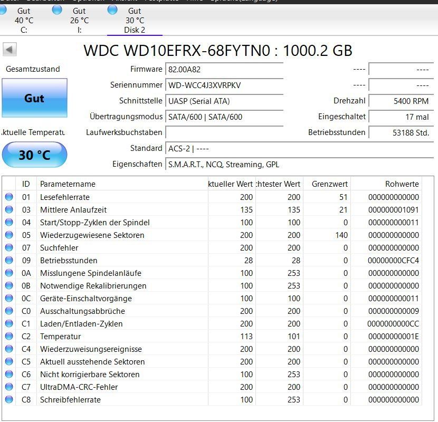Click the 'Suchfehler' parameter name

[x=59, y=247]
